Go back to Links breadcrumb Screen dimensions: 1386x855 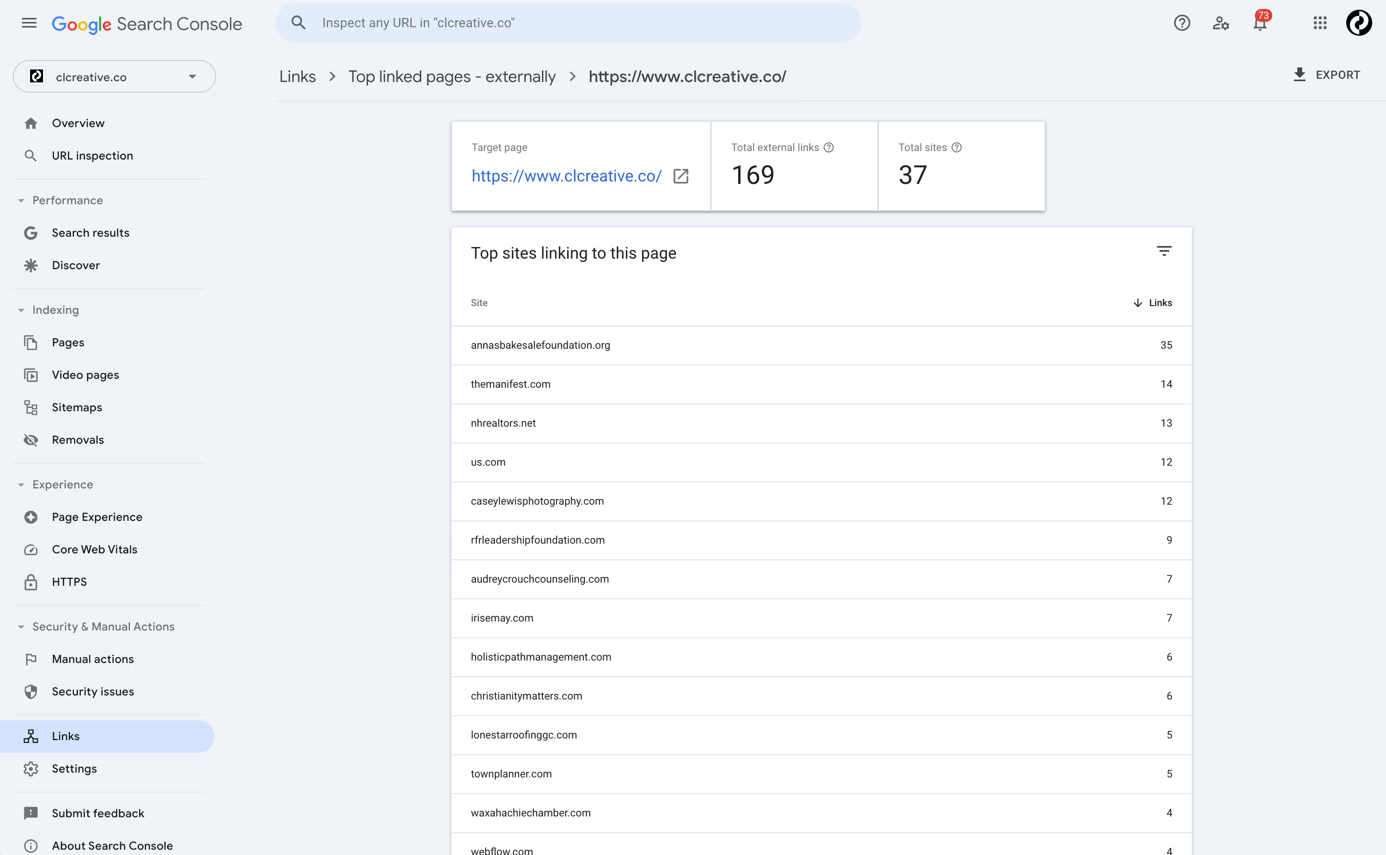tap(298, 76)
